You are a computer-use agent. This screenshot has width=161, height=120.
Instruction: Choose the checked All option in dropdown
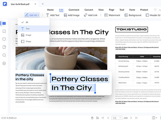pos(33,22)
